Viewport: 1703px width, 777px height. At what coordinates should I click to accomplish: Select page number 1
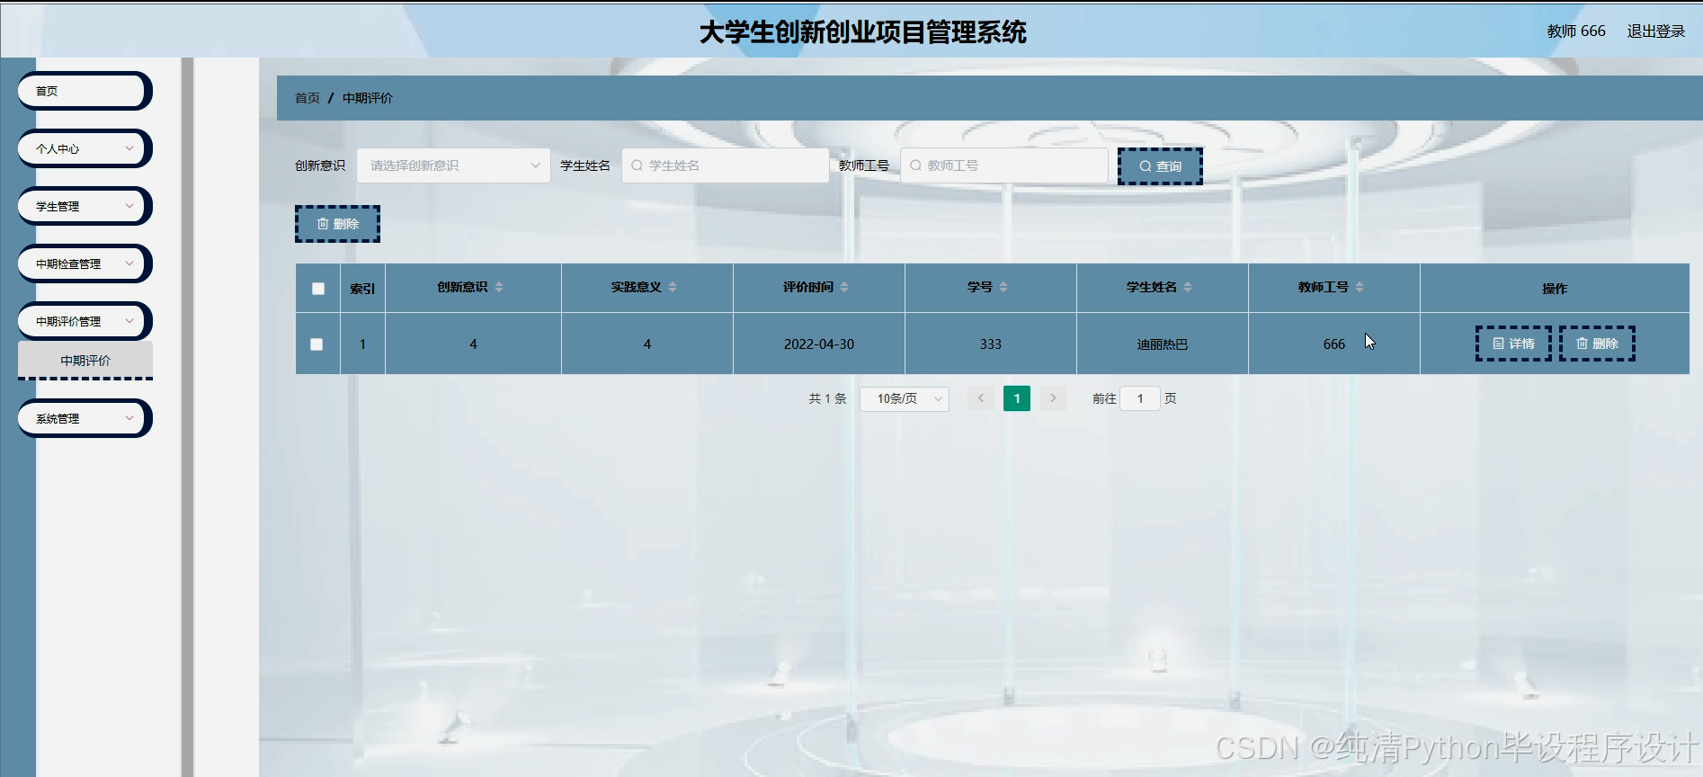(x=1017, y=398)
